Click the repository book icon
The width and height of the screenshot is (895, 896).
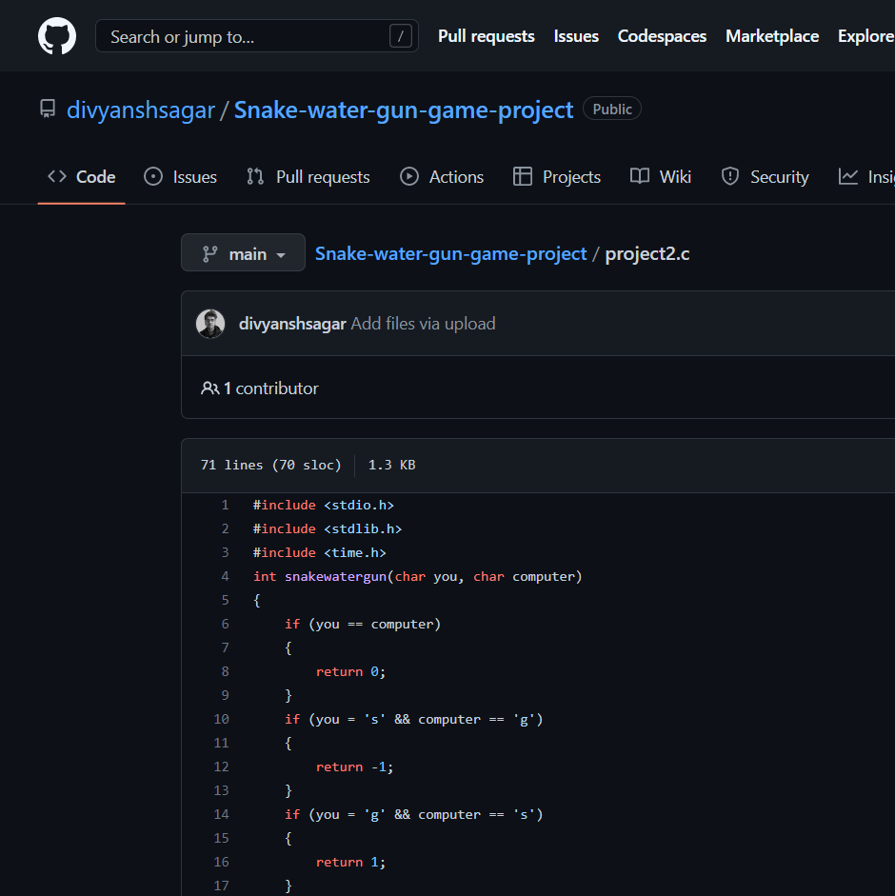[48, 109]
